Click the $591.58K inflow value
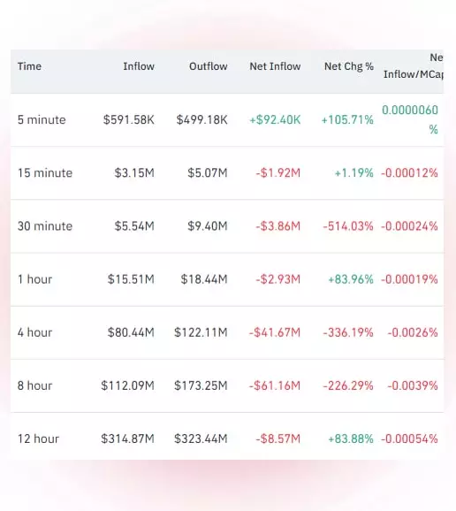 129,120
